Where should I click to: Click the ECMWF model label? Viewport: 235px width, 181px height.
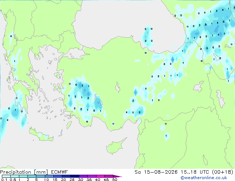60,172
